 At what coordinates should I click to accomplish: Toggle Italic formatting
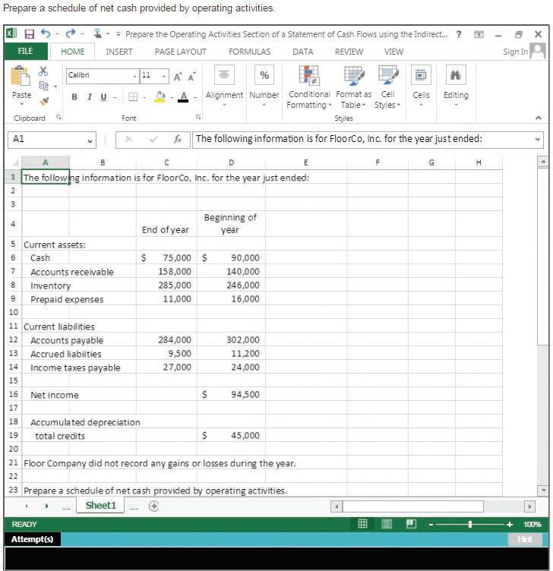(x=89, y=97)
